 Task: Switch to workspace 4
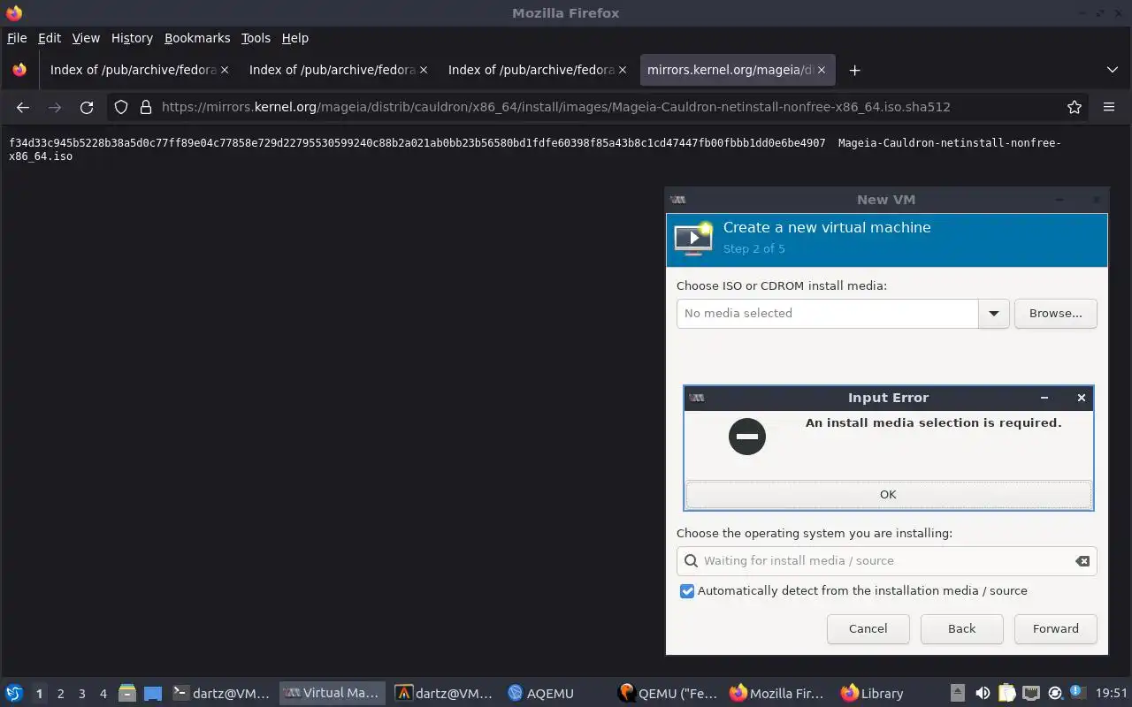click(x=103, y=694)
